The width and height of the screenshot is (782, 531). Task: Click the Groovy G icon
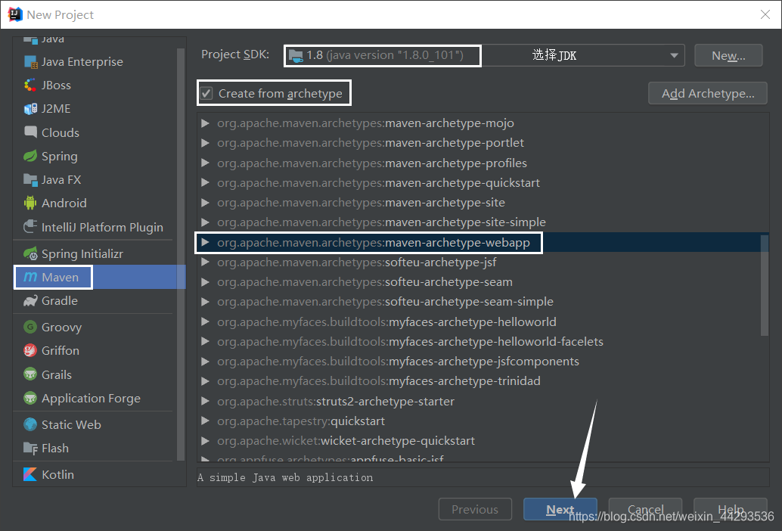tap(30, 327)
